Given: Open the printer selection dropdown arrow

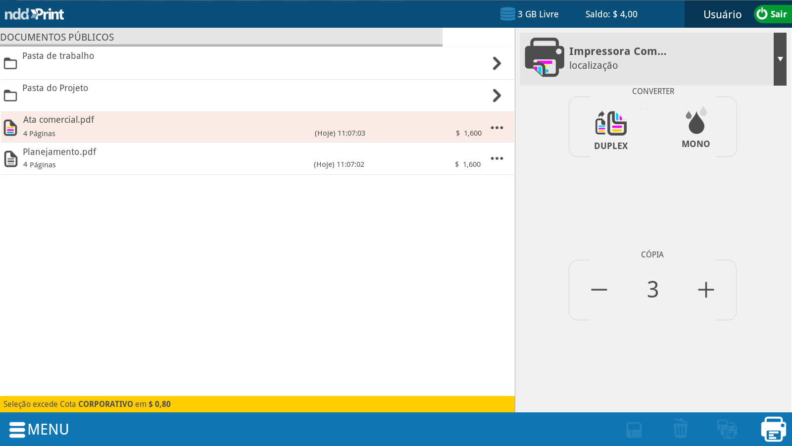Looking at the screenshot, I should (x=780, y=59).
